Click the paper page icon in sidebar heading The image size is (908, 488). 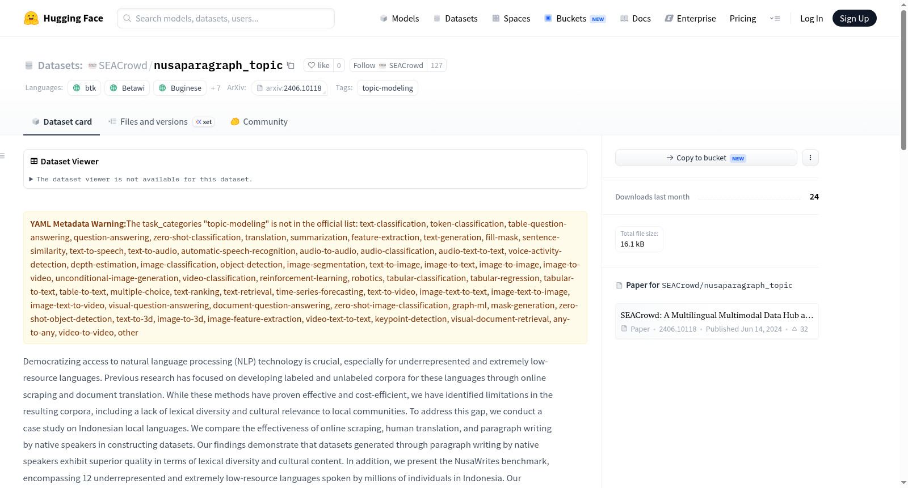click(619, 286)
